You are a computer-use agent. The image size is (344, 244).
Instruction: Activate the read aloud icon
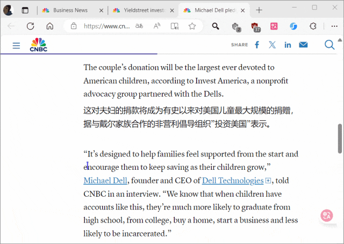pos(157,26)
